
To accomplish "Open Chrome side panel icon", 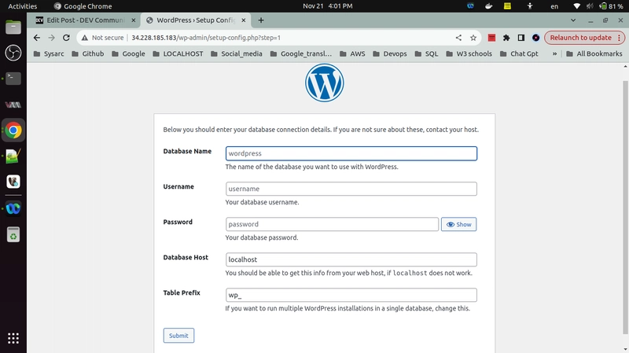I will (x=521, y=38).
